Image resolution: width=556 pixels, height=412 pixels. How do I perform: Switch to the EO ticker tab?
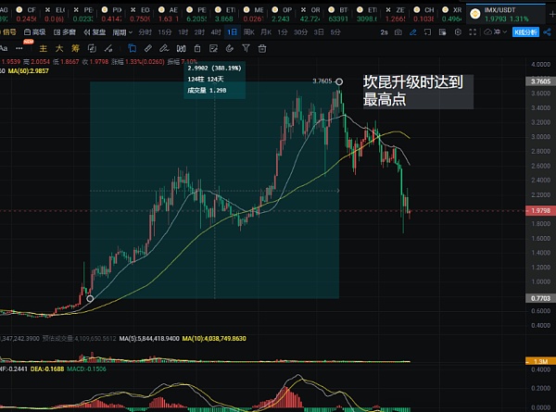[139, 14]
